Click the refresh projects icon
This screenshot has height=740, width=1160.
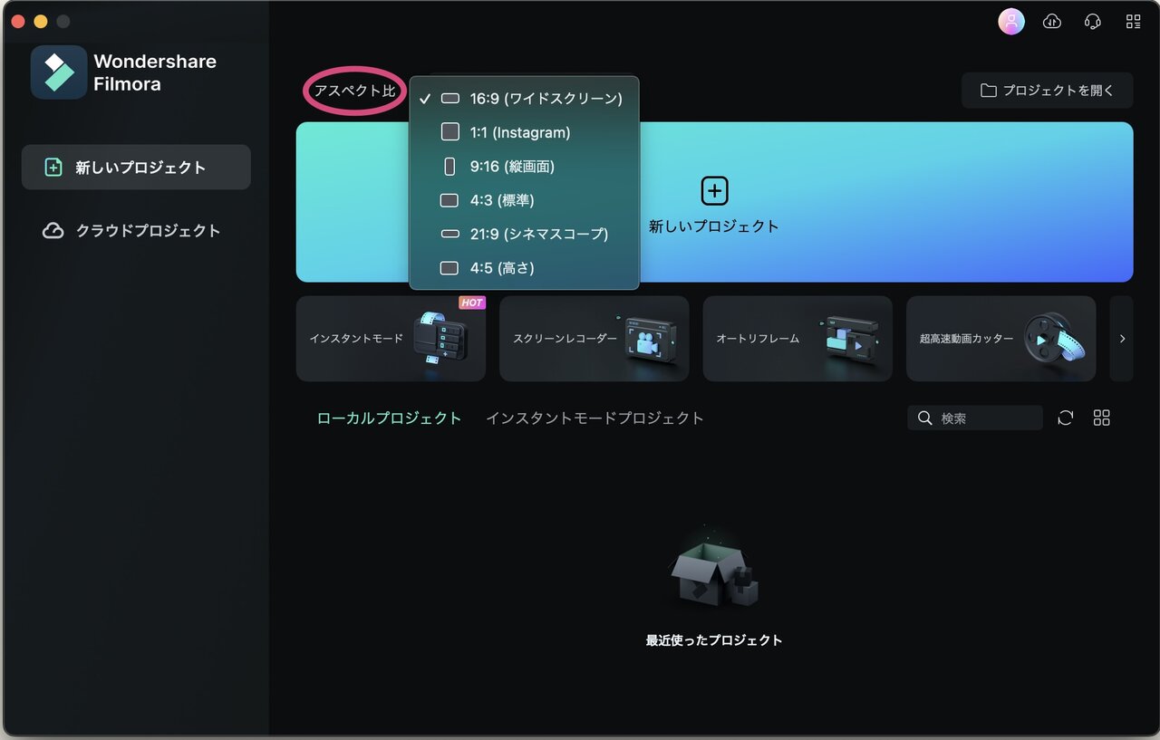point(1066,418)
